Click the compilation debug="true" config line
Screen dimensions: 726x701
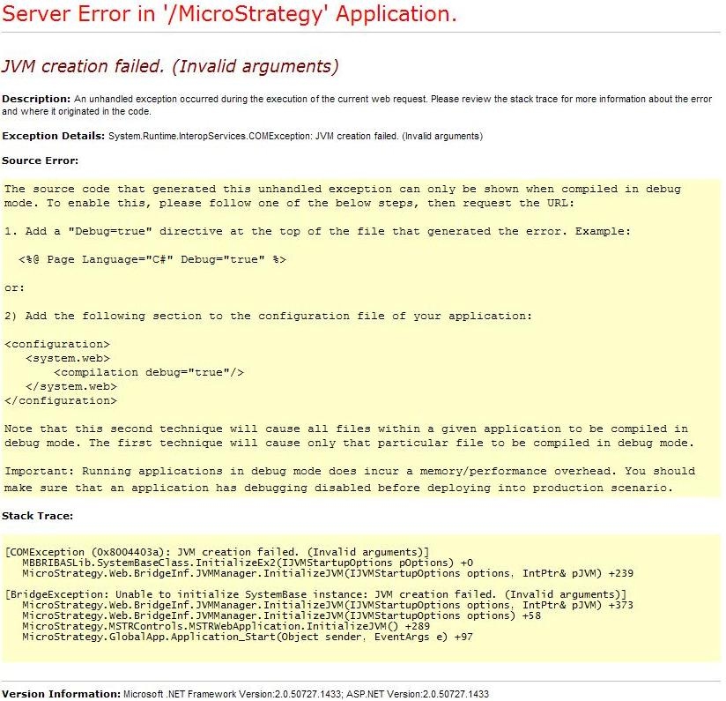149,372
